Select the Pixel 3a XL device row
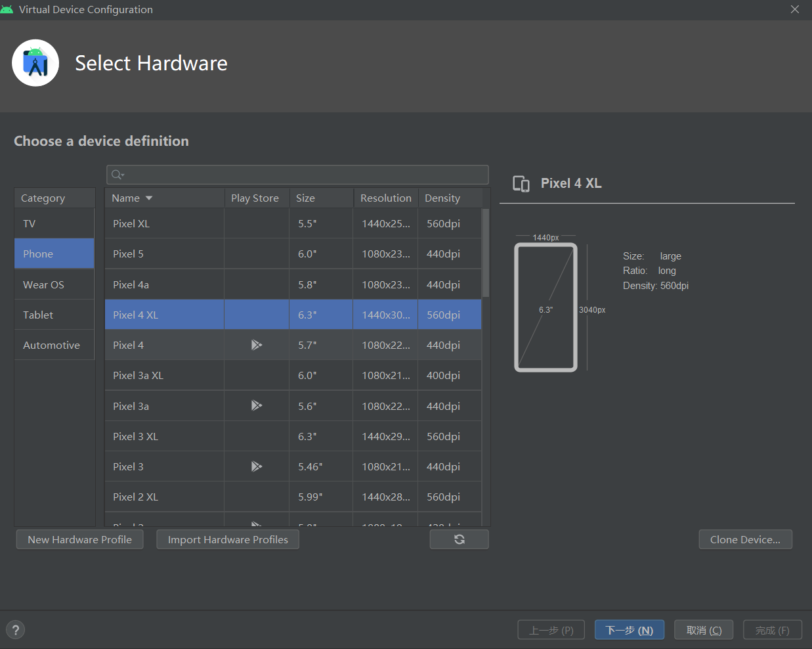Viewport: 812px width, 649px height. [x=293, y=375]
